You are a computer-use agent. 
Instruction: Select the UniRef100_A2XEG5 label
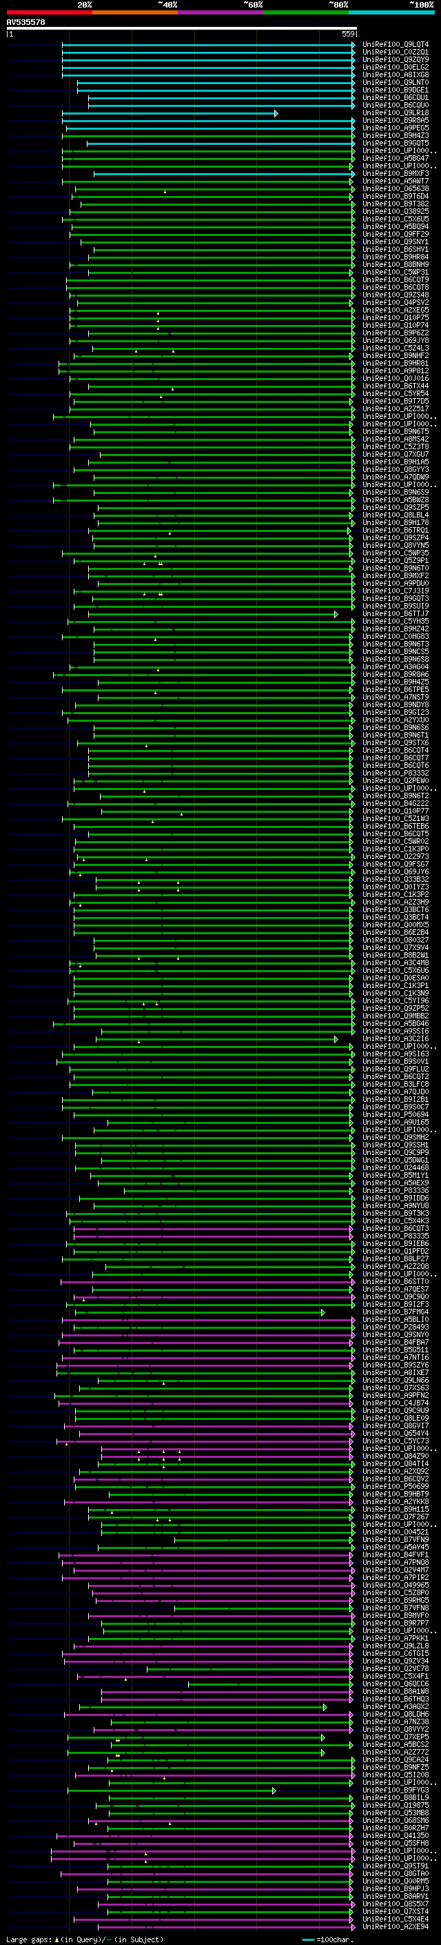[395, 310]
